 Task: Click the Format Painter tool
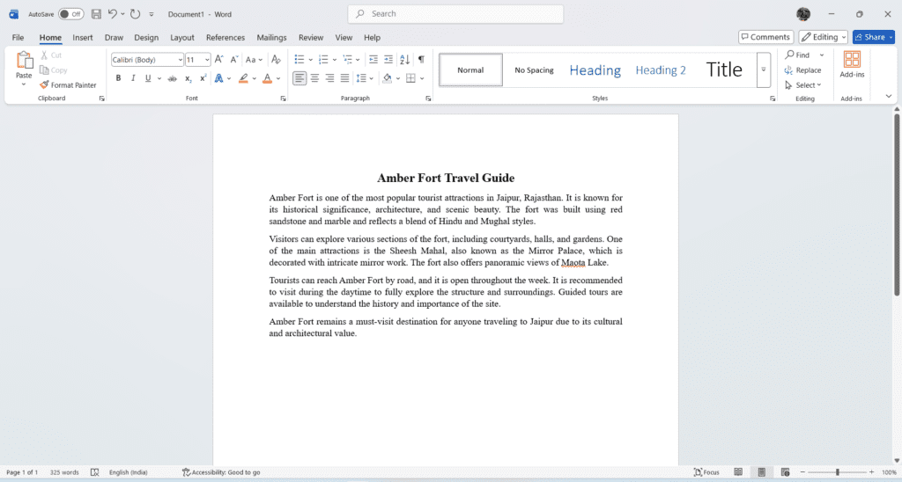(68, 85)
